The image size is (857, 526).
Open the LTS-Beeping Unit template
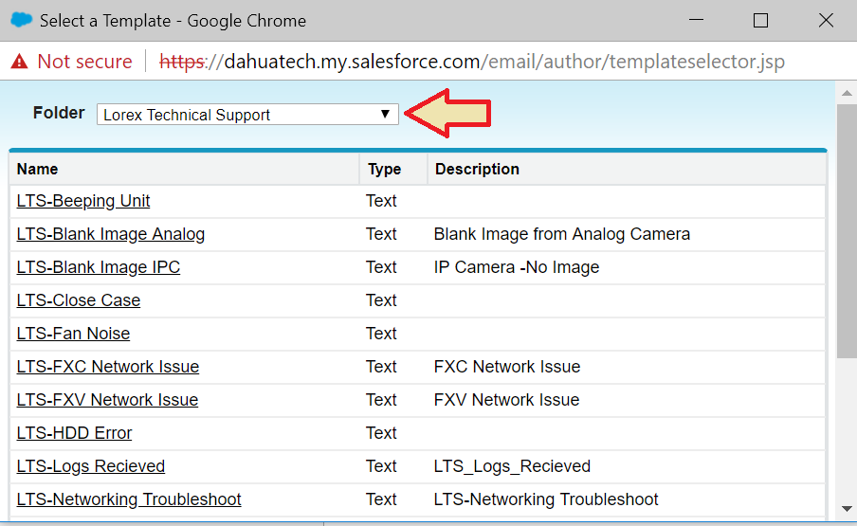(x=83, y=201)
